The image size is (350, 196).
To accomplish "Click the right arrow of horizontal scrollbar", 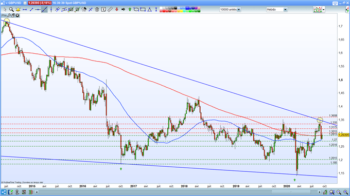I will pyautogui.click(x=320, y=192).
